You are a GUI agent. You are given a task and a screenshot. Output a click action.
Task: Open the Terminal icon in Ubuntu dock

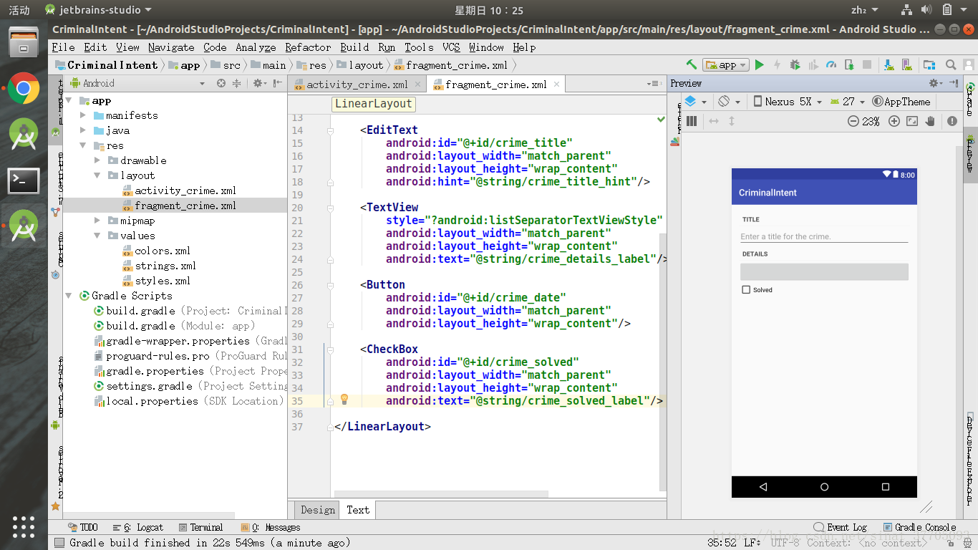(x=24, y=180)
